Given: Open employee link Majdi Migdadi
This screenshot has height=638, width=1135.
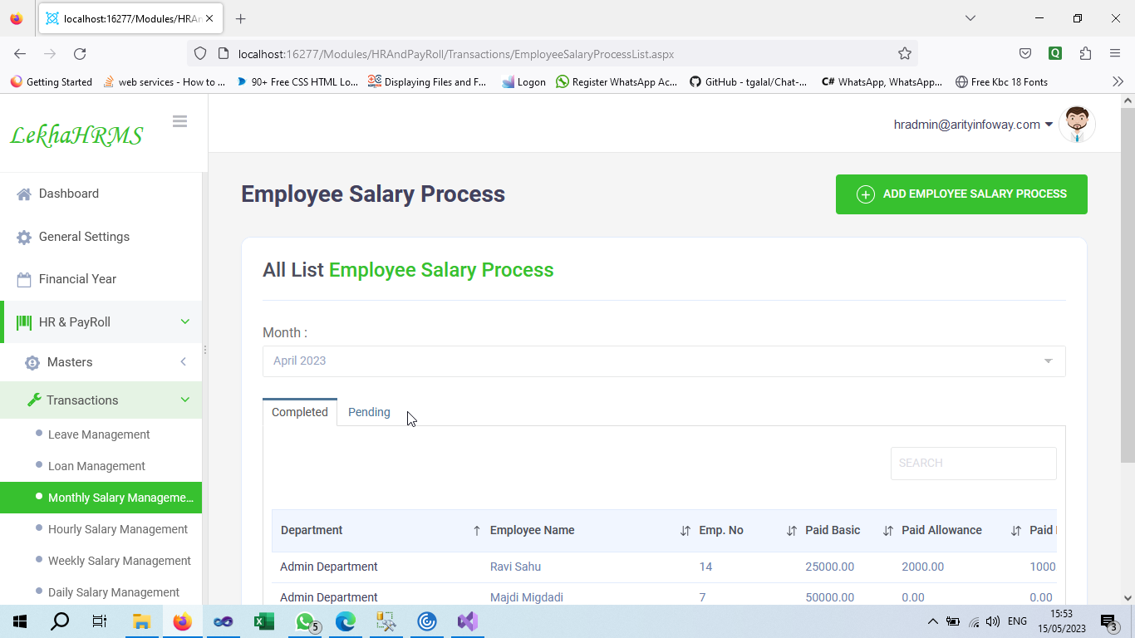Looking at the screenshot, I should coord(527,597).
